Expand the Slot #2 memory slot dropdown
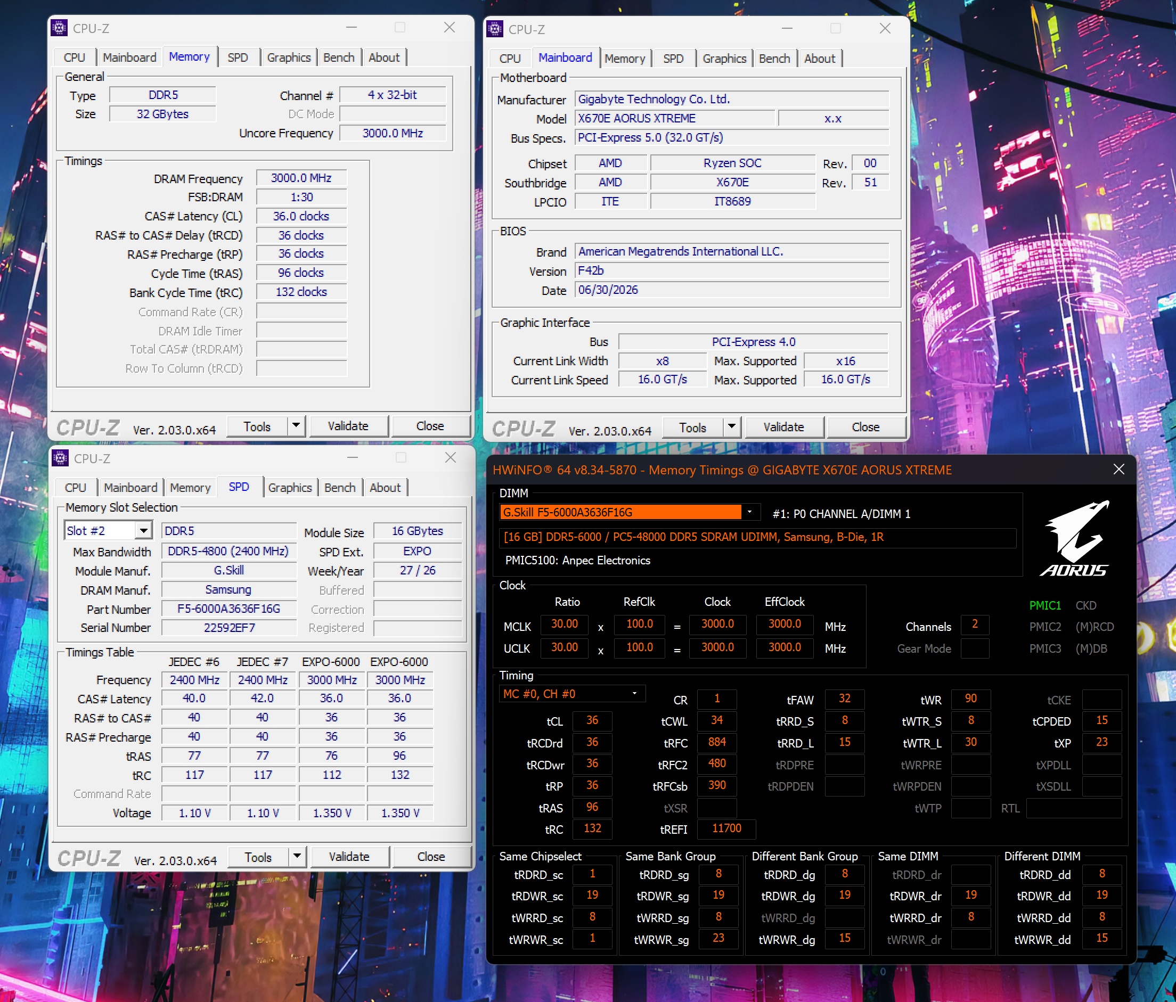The image size is (1176, 1002). 144,531
